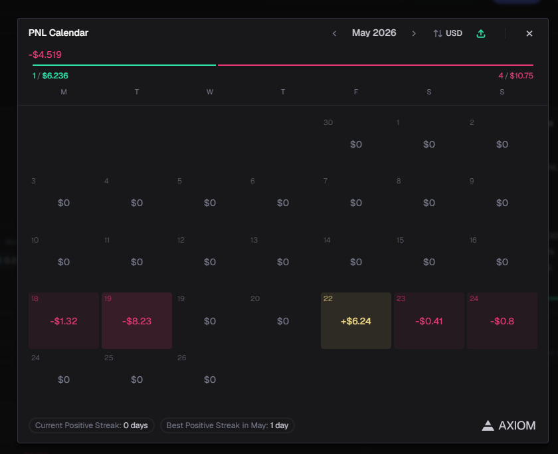The image size is (558, 454).
Task: Click the green share/upload icon
Action: click(x=481, y=33)
